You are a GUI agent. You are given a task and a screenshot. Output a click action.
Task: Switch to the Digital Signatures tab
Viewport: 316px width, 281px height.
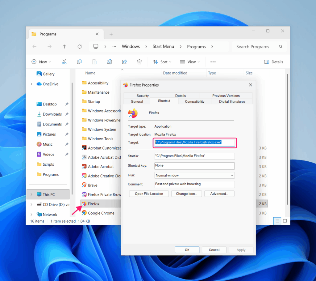coord(232,101)
